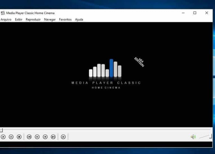Click the volume slider
The height and width of the screenshot is (154, 215).
(205, 136)
